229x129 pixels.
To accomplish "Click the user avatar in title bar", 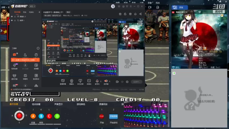I will [113, 6].
